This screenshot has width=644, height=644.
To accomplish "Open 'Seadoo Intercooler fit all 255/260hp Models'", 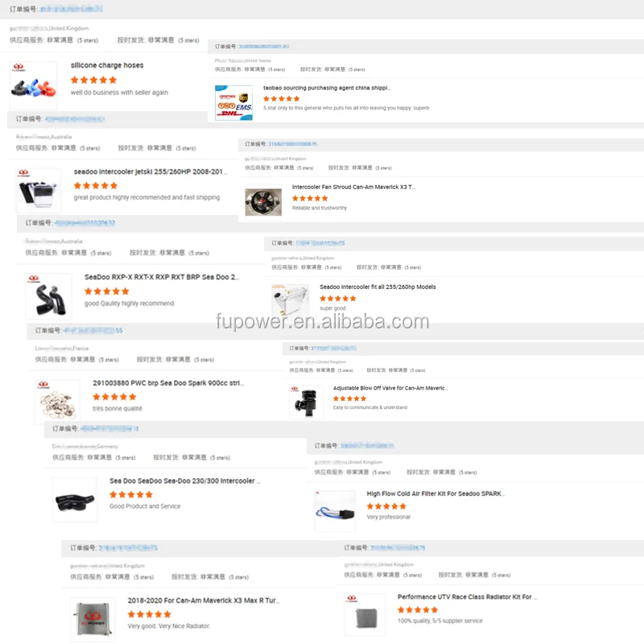I will click(x=378, y=287).
